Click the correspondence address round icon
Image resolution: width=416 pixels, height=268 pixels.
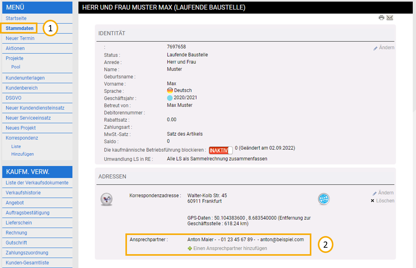coord(106,199)
